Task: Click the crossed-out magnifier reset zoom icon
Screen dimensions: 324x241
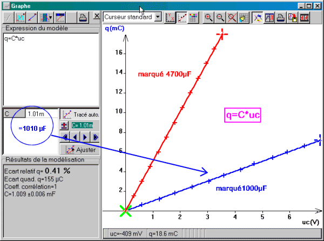Action: [x=232, y=17]
